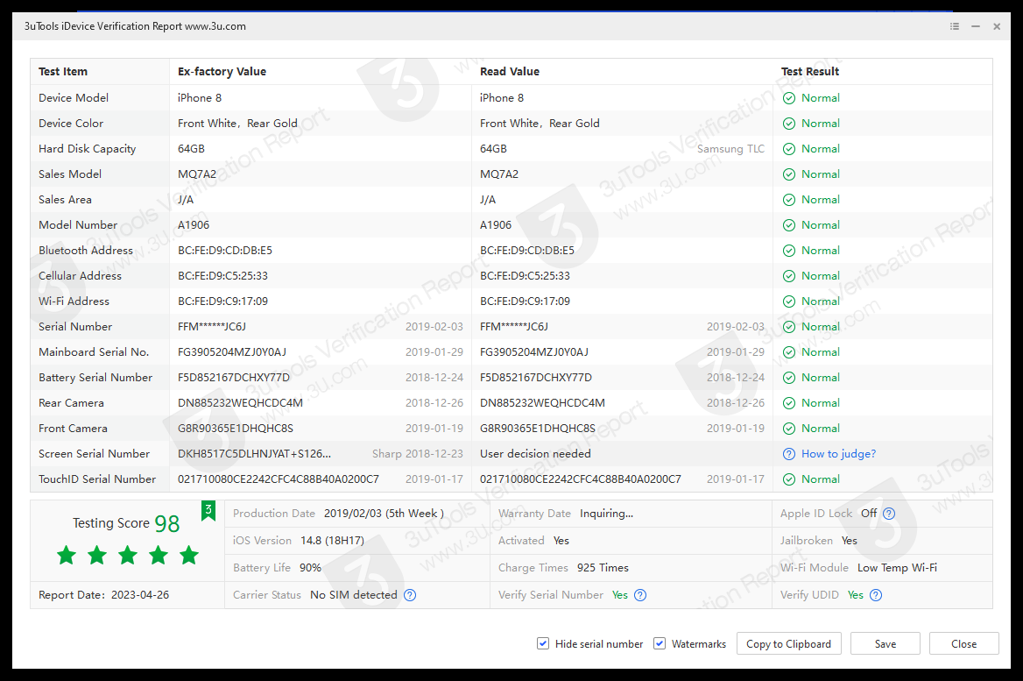
Task: Select the Screen Serial Number row label
Action: (95, 454)
